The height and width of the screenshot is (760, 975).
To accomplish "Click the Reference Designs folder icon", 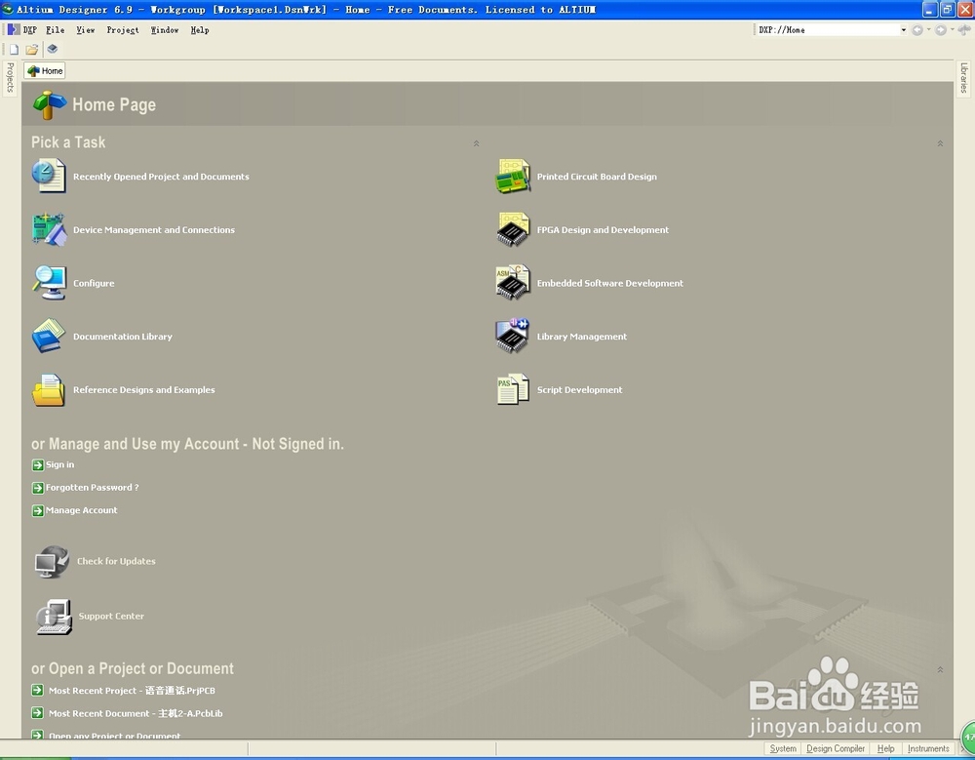I will [x=49, y=389].
